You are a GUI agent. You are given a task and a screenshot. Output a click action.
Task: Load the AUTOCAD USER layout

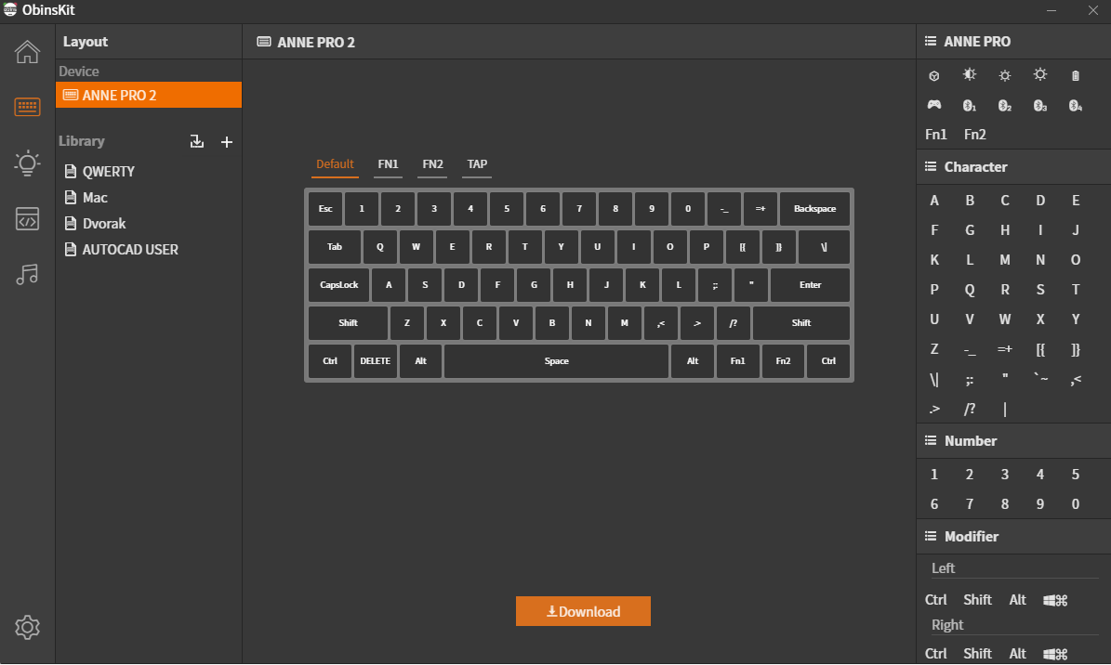tap(121, 250)
